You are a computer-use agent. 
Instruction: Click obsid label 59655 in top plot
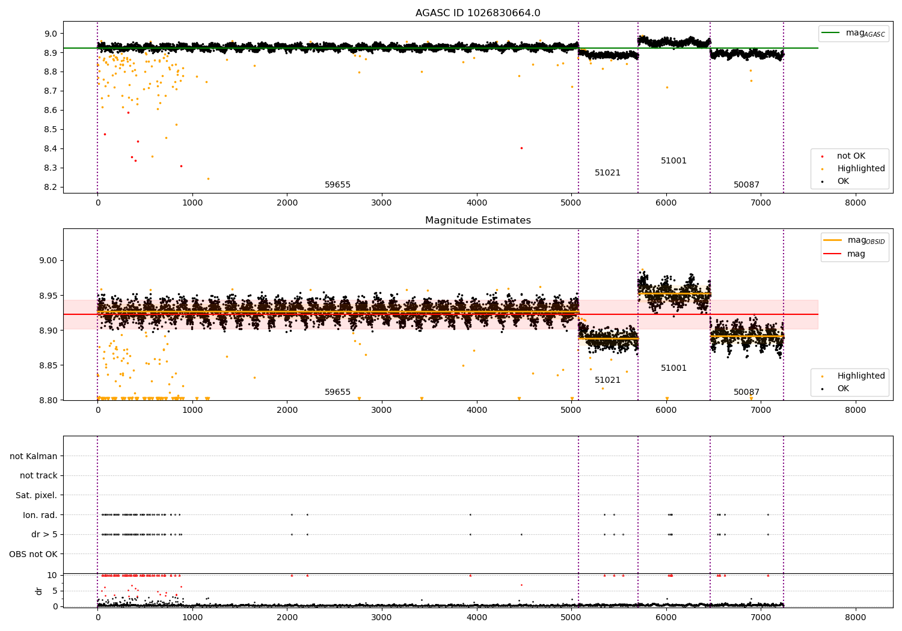point(337,185)
